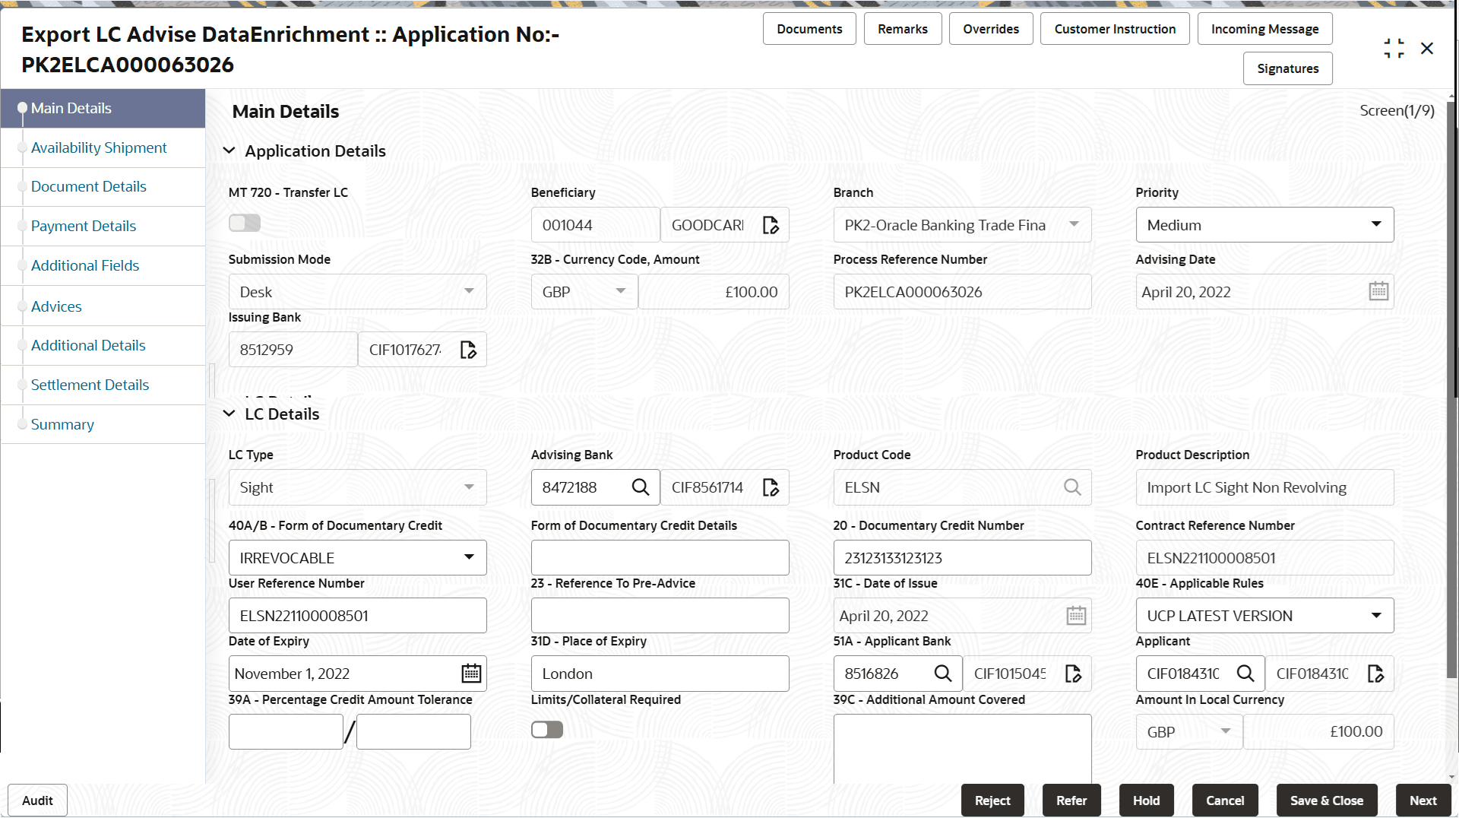Screen dimensions: 1459x818
Task: Click the Issuing Bank CIF edit icon
Action: (467, 349)
